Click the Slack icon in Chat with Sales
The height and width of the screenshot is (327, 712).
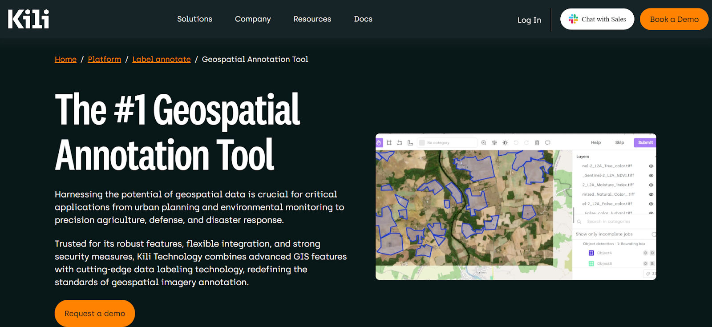[574, 19]
